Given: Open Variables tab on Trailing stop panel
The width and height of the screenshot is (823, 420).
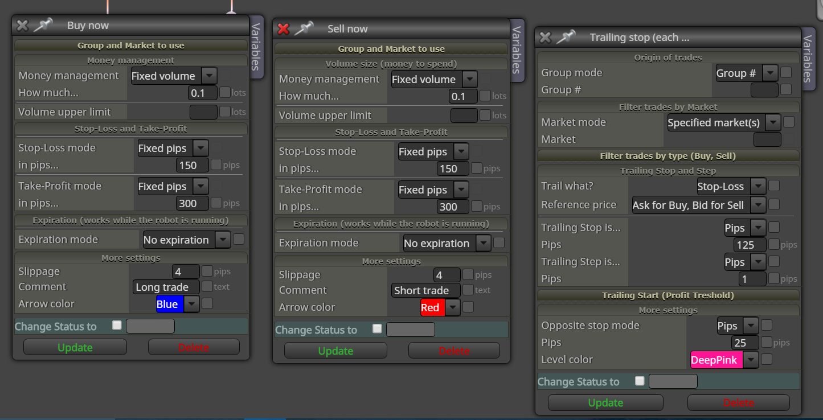Looking at the screenshot, I should point(808,59).
